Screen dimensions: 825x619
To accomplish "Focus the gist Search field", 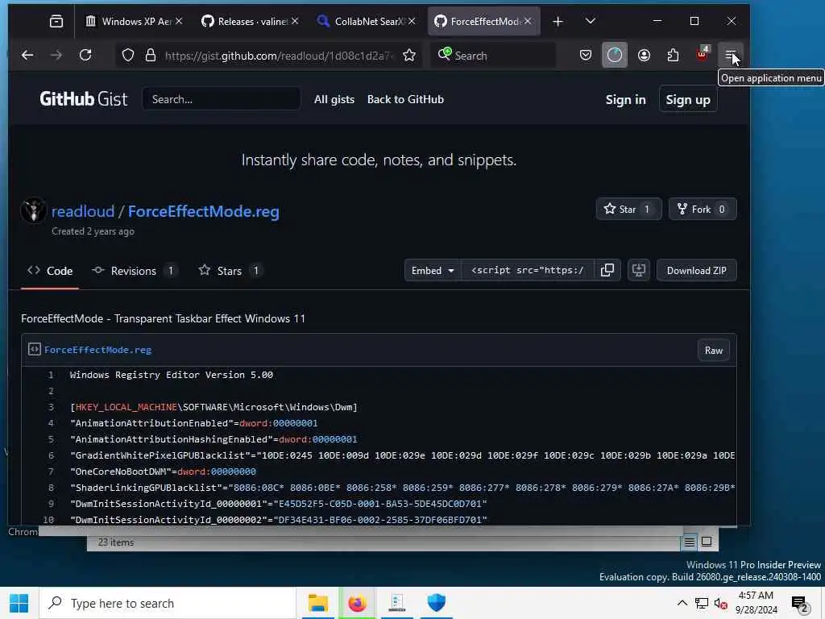I will pos(222,99).
